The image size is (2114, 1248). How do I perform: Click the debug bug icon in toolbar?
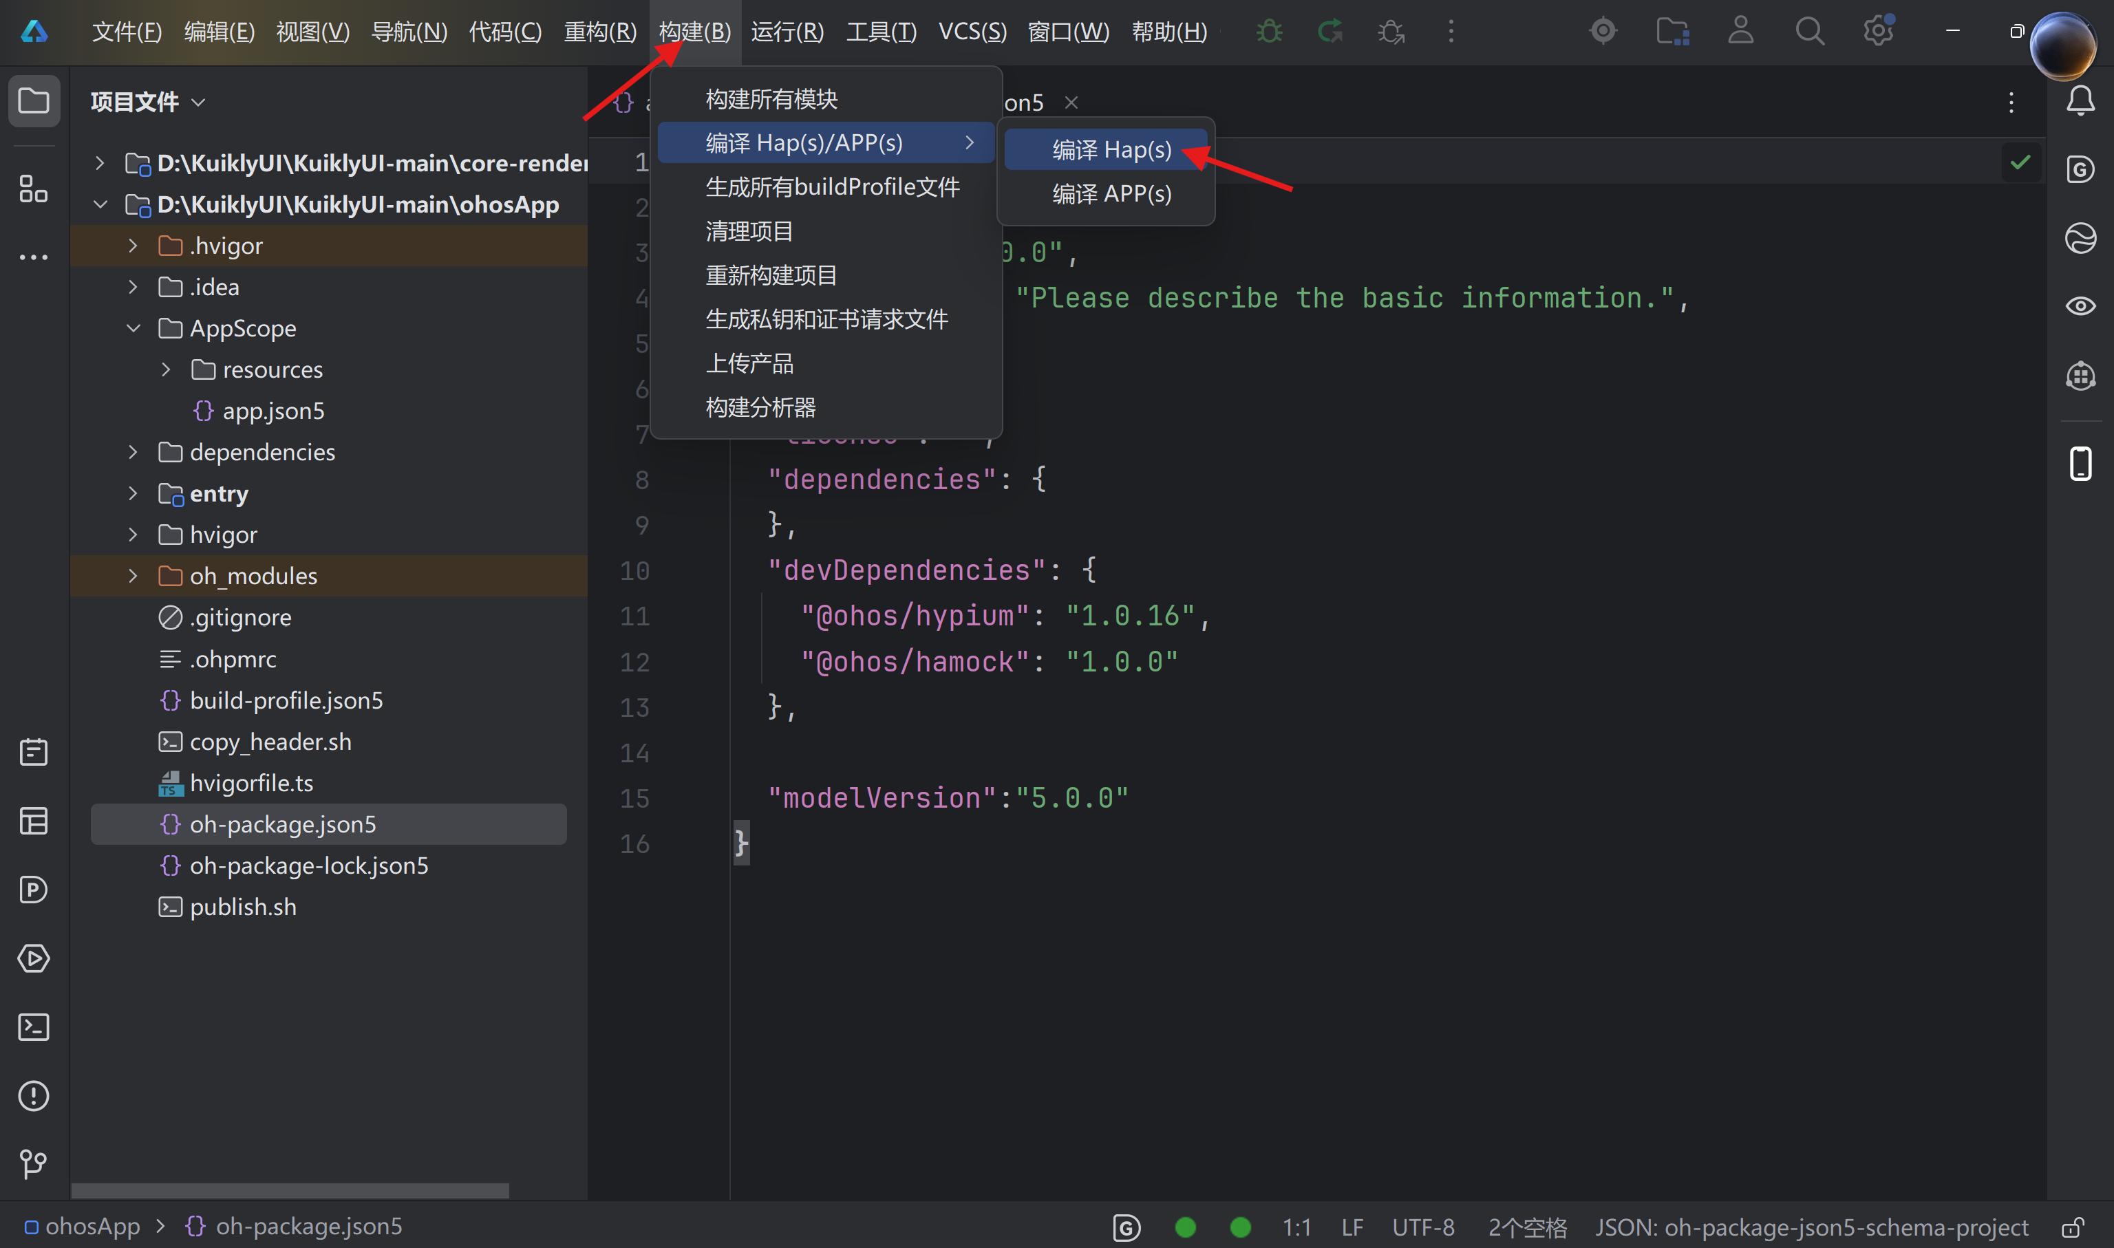(1270, 32)
